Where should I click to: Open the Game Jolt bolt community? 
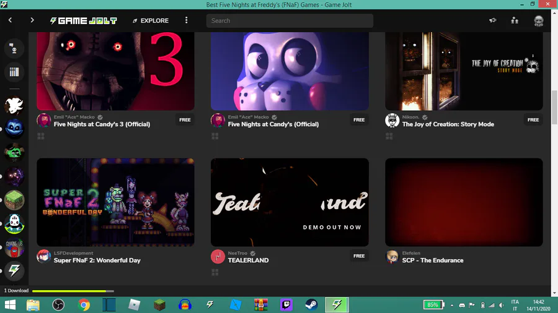[x=14, y=271]
